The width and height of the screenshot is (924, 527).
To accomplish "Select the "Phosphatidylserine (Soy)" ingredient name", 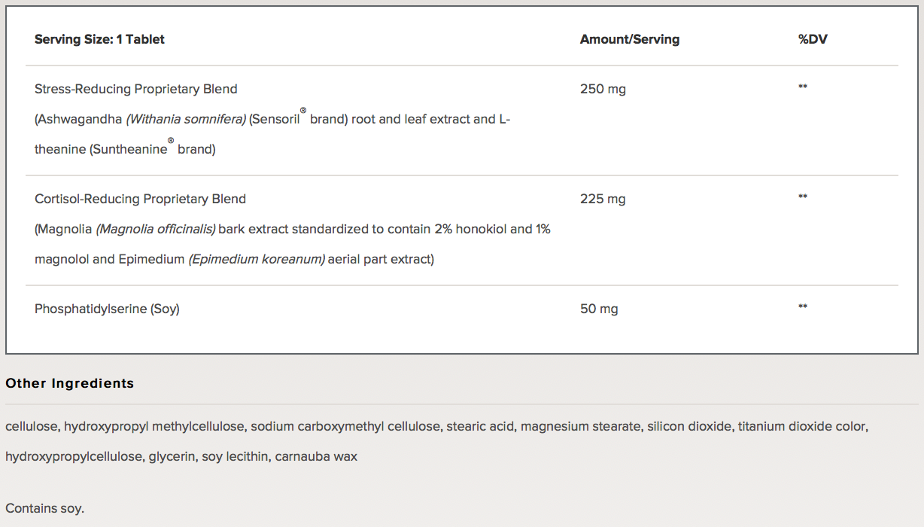I will [107, 309].
